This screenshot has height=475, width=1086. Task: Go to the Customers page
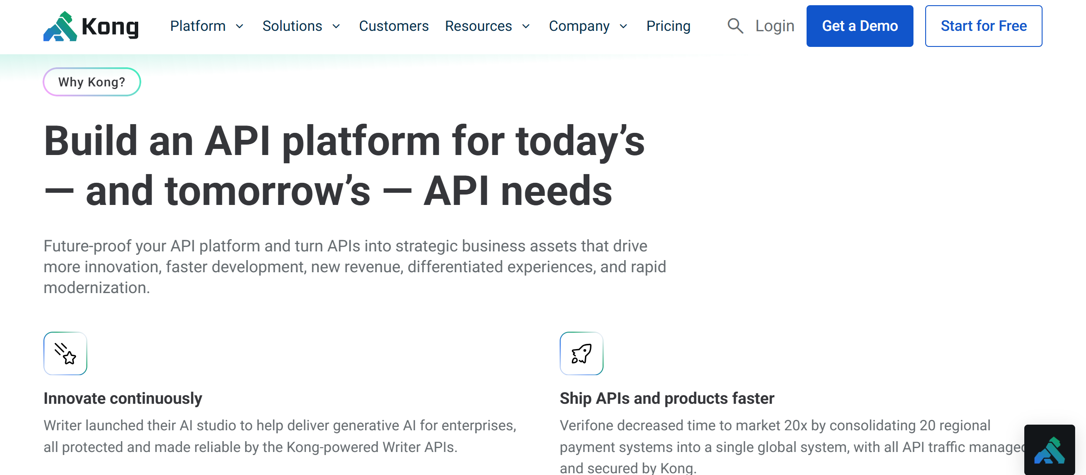(394, 26)
